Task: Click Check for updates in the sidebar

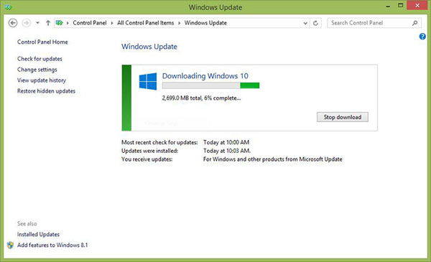Action: coord(40,59)
